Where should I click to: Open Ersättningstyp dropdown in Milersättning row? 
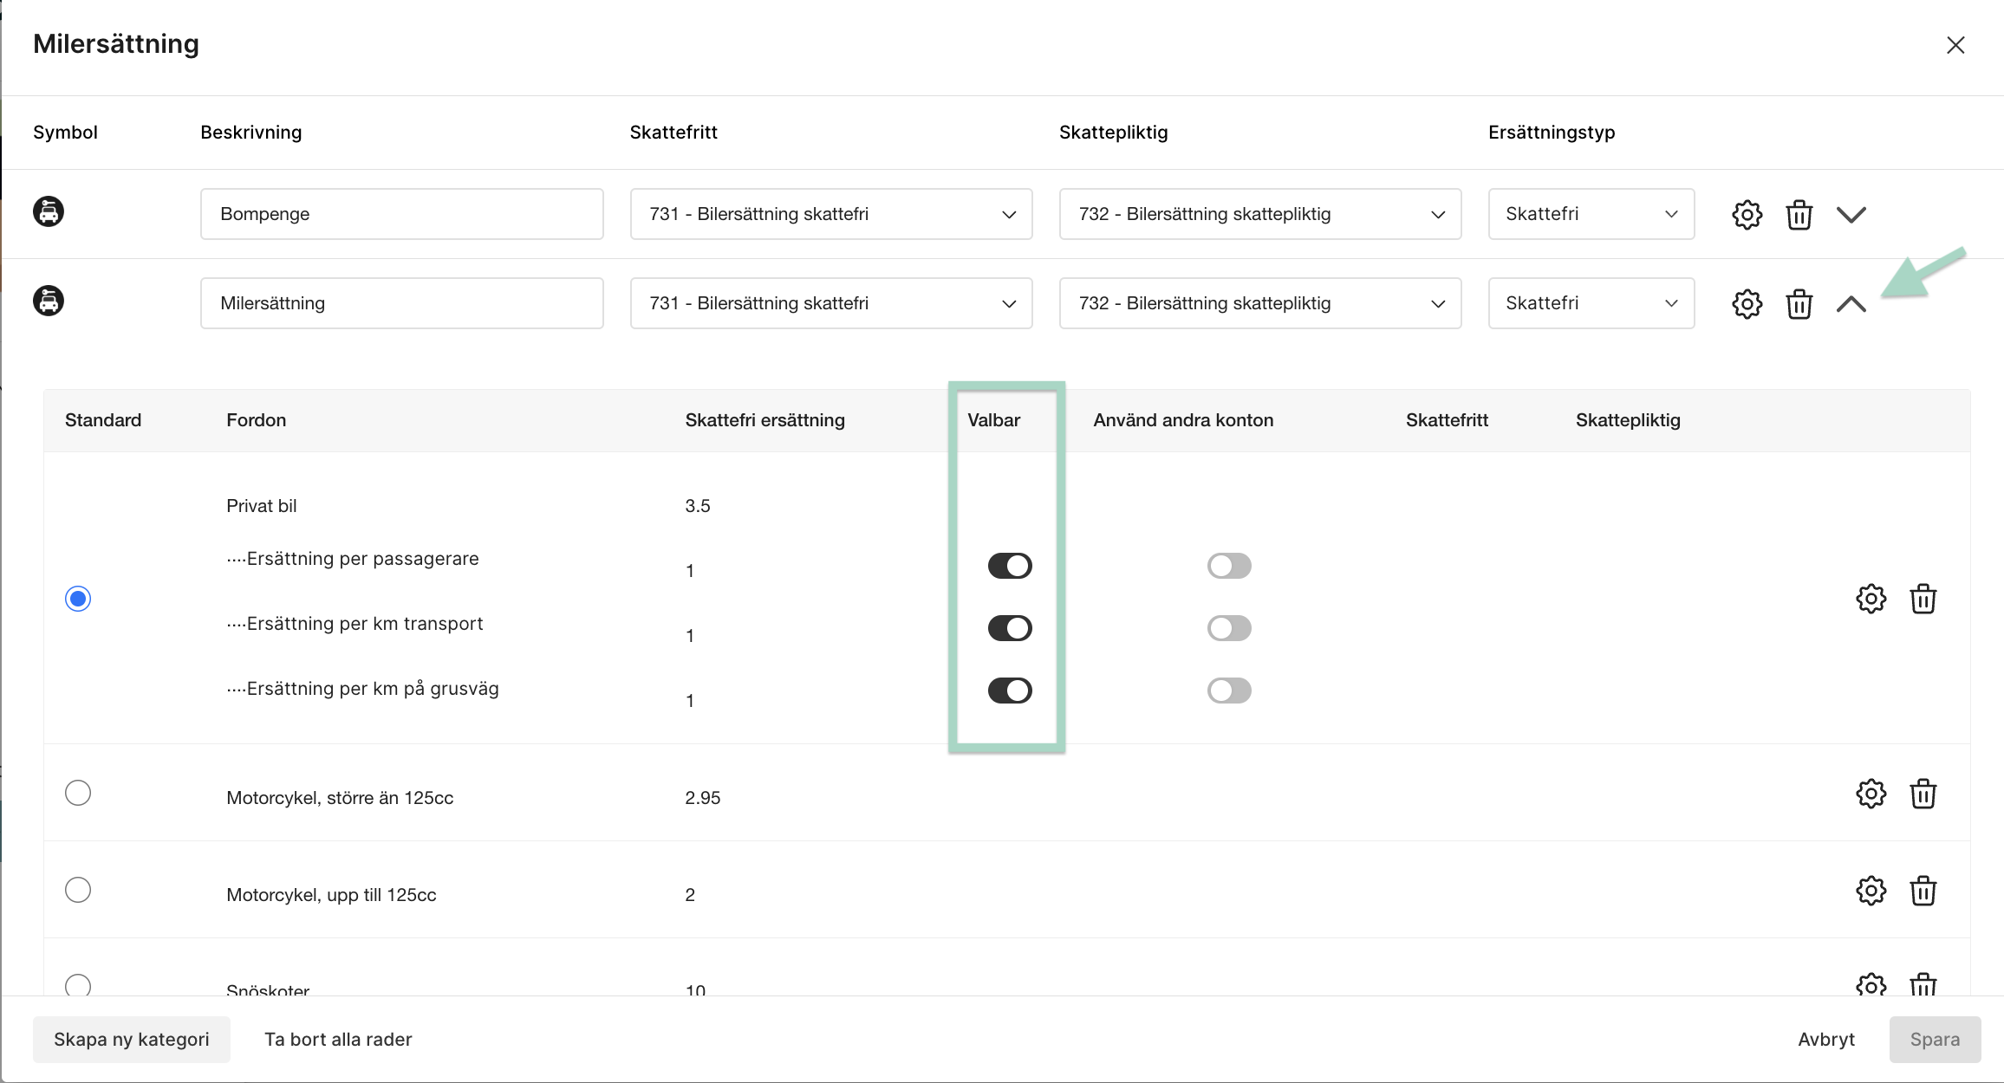(1591, 303)
